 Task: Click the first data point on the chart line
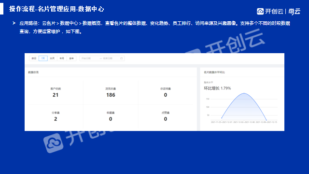(222, 118)
